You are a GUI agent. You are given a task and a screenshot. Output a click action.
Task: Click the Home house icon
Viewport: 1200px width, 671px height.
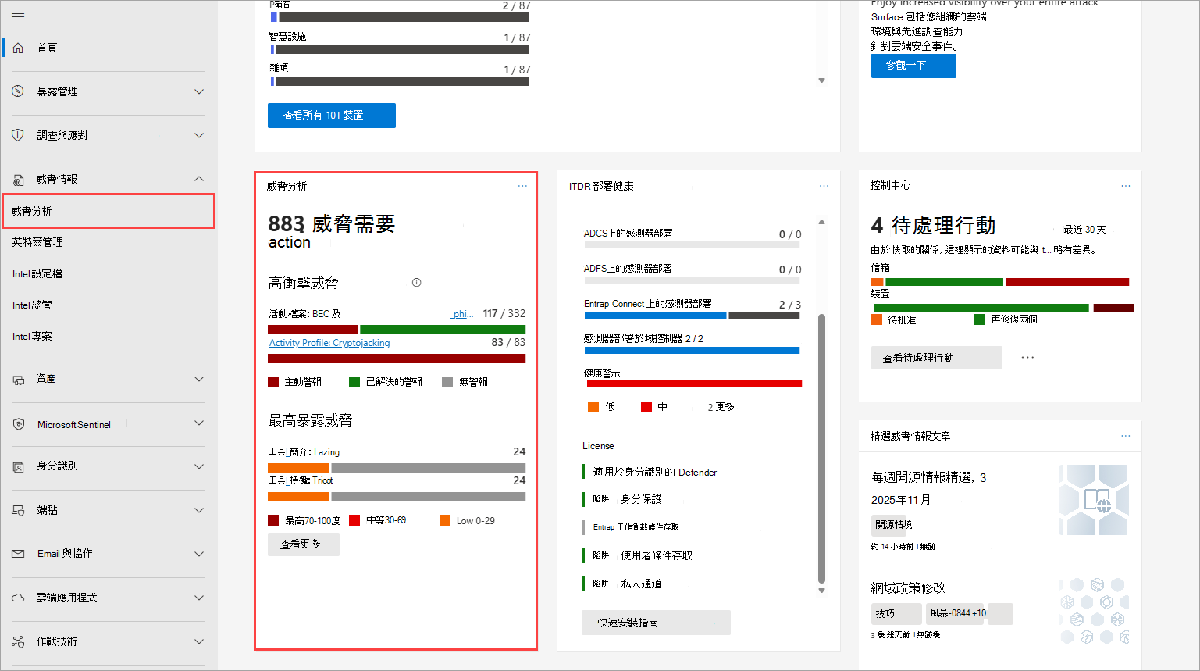point(18,48)
